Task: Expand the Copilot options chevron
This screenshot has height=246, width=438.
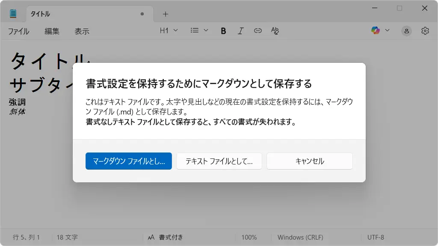Action: (387, 30)
